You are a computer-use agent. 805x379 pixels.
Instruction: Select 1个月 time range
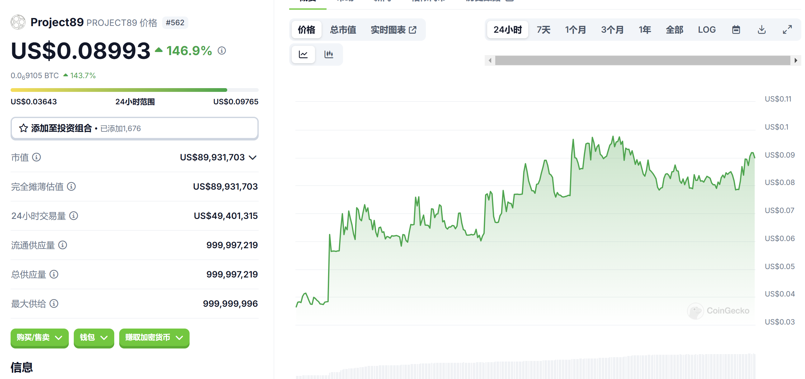click(x=575, y=30)
